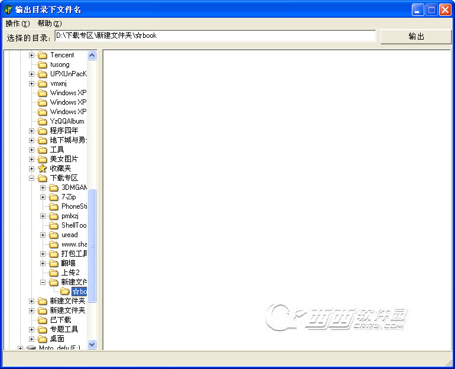The image size is (455, 369).
Task: Open the 操作(Y) menu
Action: pos(18,24)
